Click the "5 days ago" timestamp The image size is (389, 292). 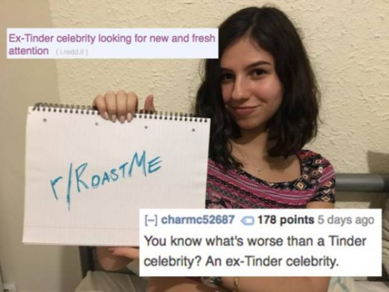click(x=345, y=220)
